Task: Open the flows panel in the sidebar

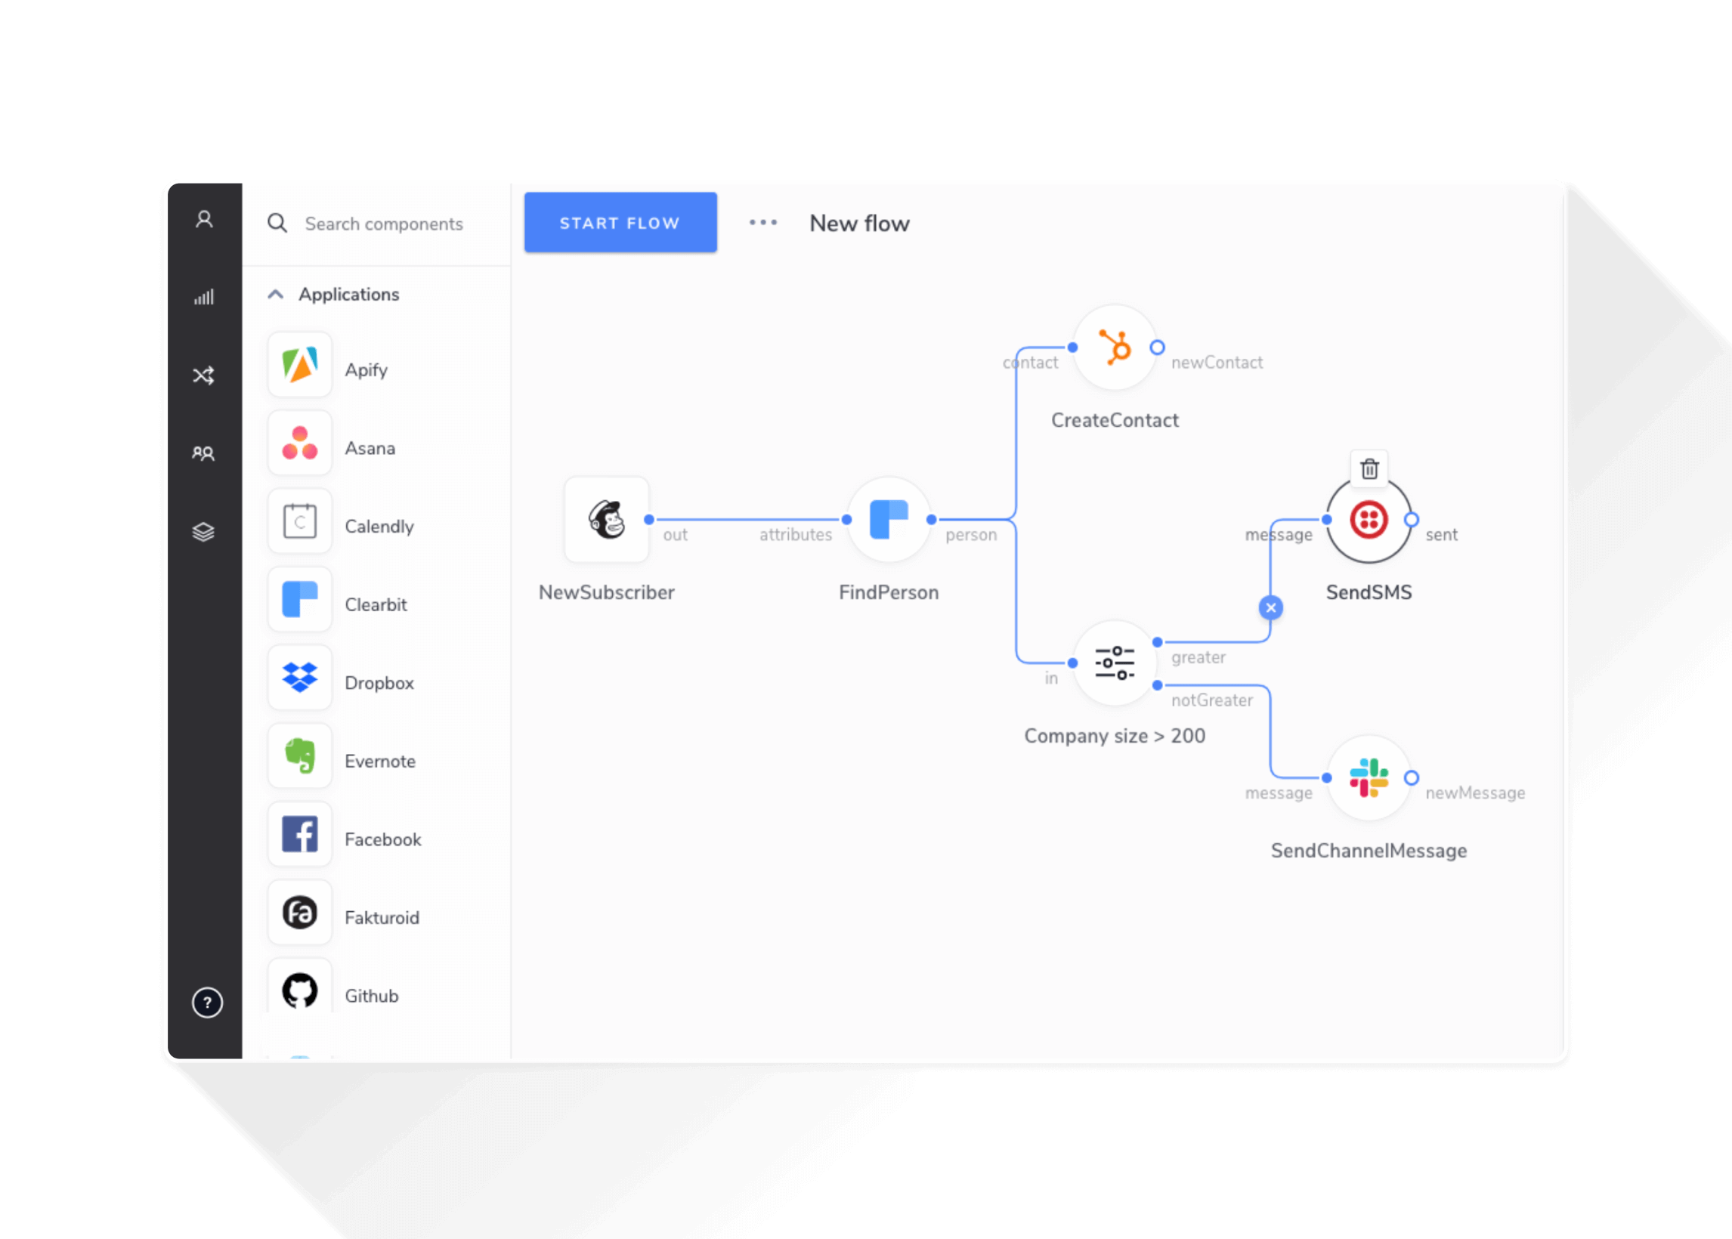Action: click(204, 375)
